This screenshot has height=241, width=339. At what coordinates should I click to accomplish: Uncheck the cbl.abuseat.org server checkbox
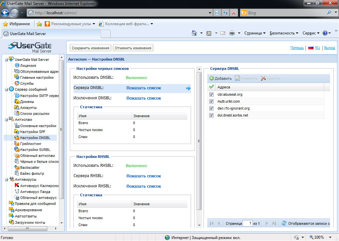(x=212, y=94)
